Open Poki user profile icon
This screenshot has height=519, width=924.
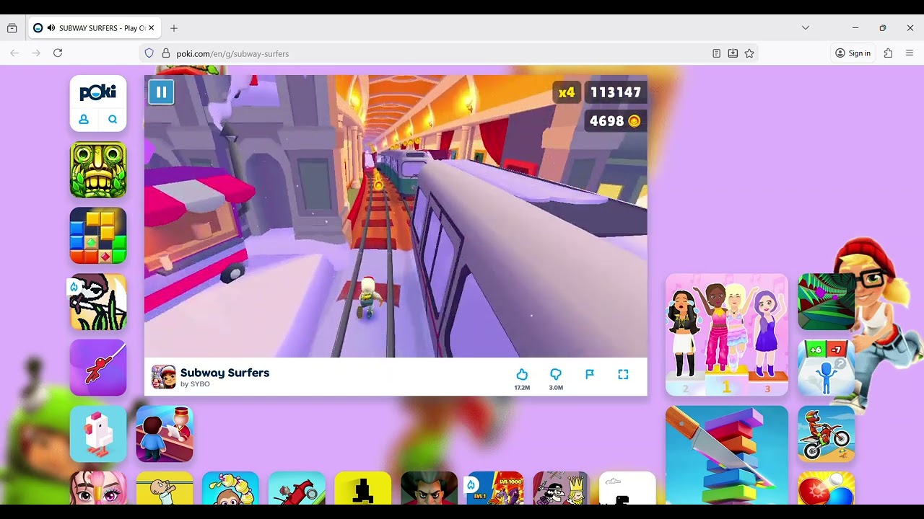[x=84, y=120]
